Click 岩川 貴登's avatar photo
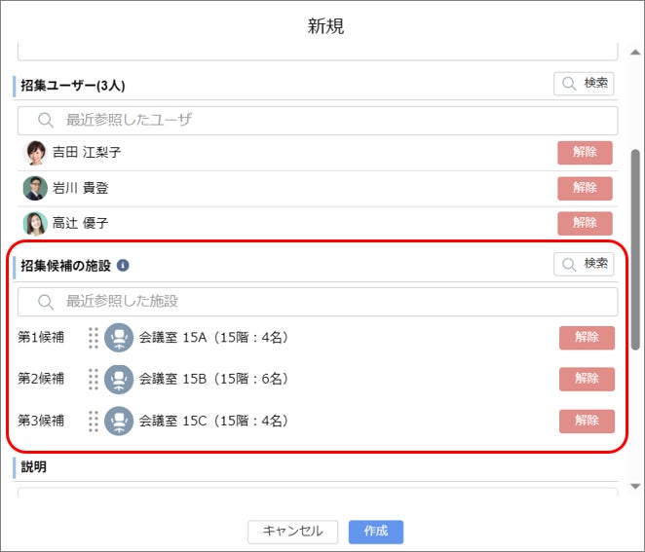Viewport: 645px width, 552px height. [x=35, y=188]
